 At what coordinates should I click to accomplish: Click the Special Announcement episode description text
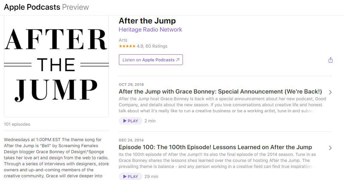[222, 105]
